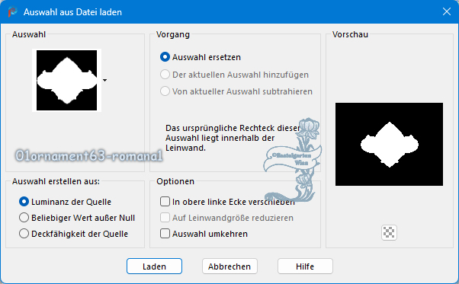Viewport: 459px width, 284px height.
Task: Click the Hilfe button
Action: [305, 266]
